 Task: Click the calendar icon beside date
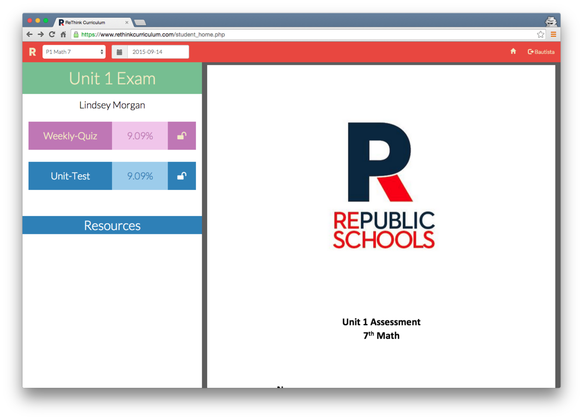pos(119,52)
